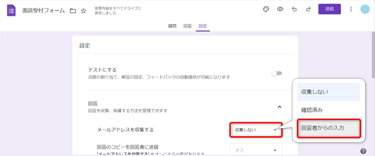The height and width of the screenshot is (156, 375).
Task: Preview the form with the eye icon
Action: (x=280, y=9)
